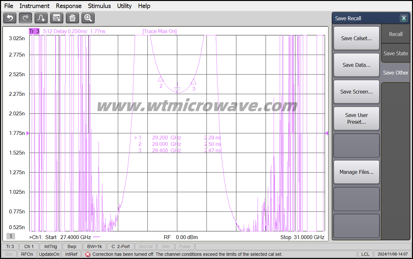Click the Save Calset... button
This screenshot has height=259, width=413.
click(356, 38)
